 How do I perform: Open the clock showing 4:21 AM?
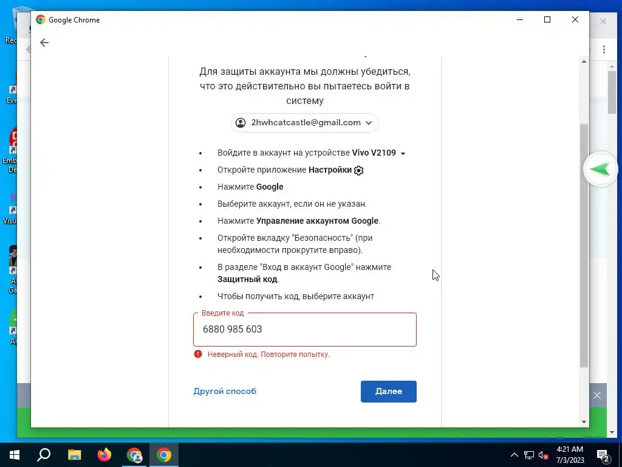570,455
